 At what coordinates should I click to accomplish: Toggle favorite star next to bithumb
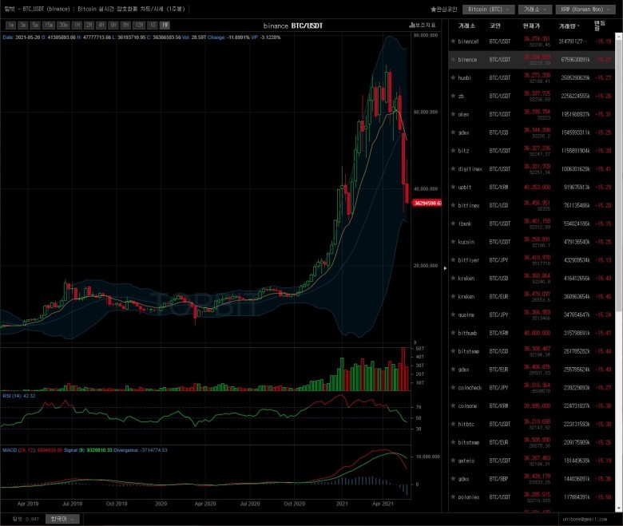pos(453,333)
